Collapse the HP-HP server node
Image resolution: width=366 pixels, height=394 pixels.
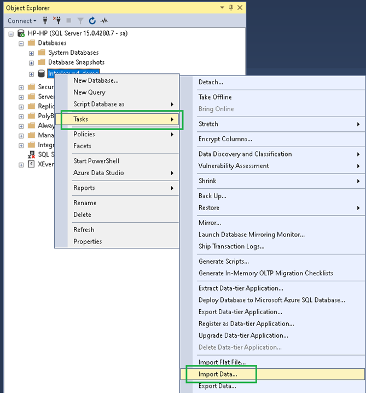point(11,34)
